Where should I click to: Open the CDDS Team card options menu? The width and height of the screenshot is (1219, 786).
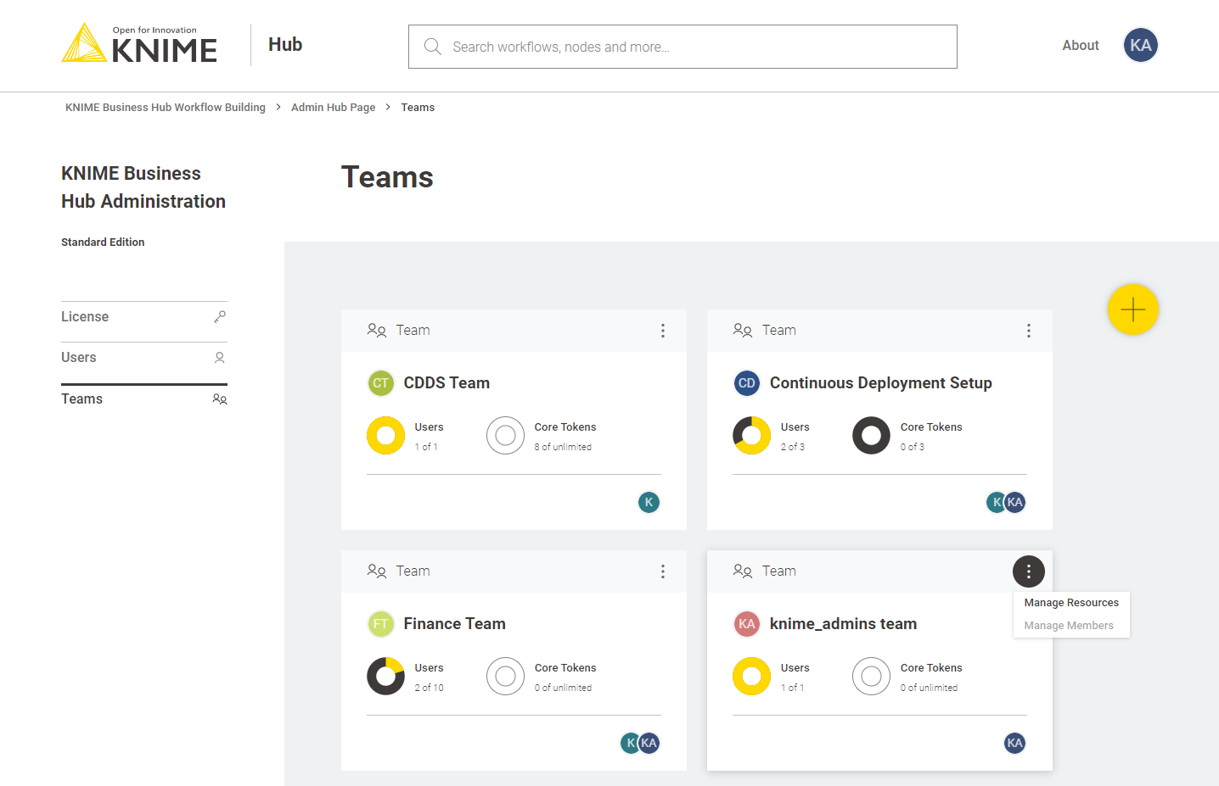662,331
